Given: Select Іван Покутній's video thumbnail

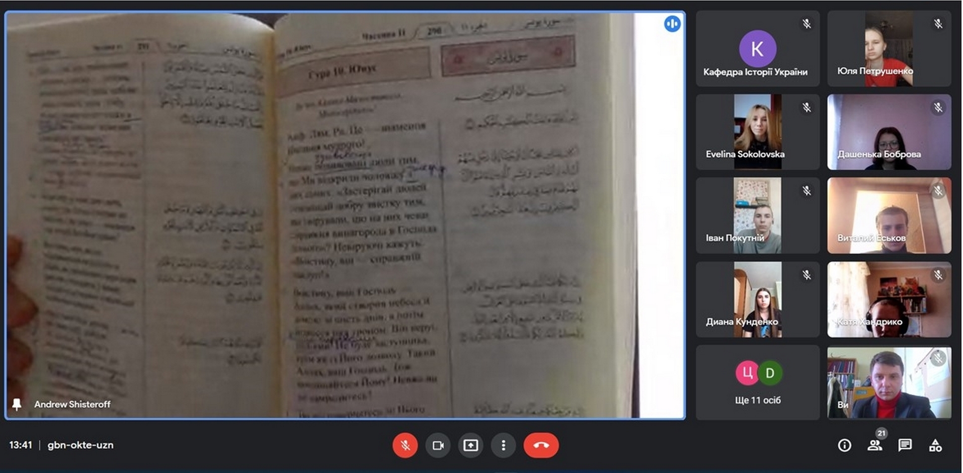Looking at the screenshot, I should (x=757, y=215).
